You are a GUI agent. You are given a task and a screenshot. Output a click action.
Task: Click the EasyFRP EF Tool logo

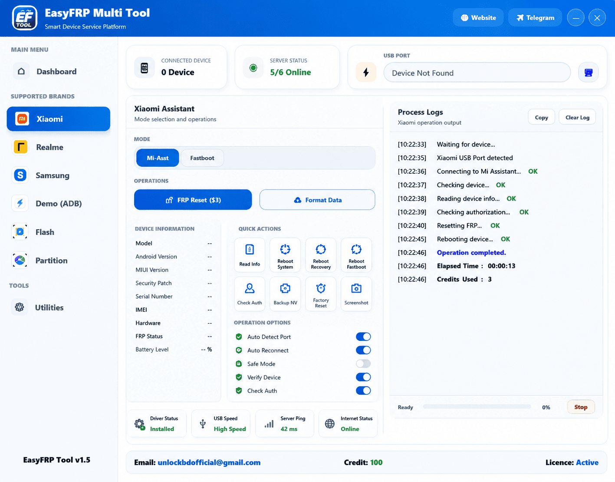tap(25, 18)
